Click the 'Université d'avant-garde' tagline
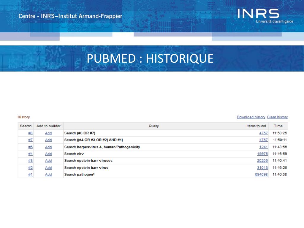The height and width of the screenshot is (228, 304). (274, 21)
